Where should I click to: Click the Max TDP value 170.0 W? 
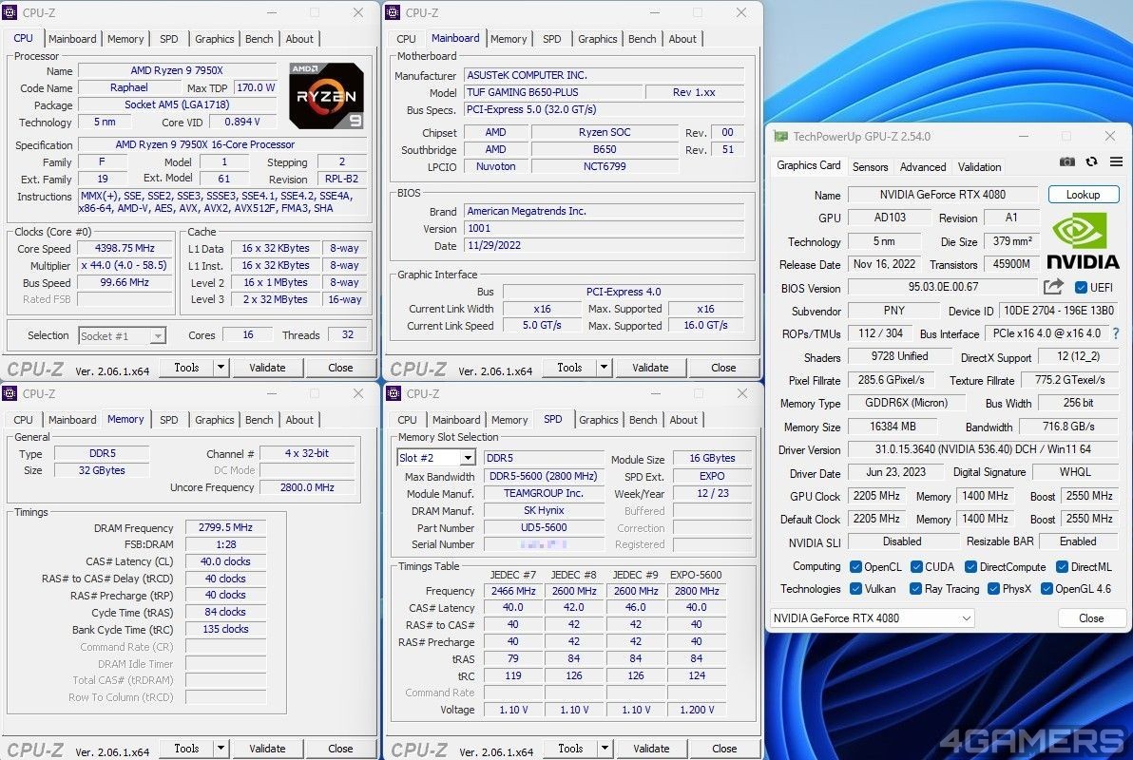click(x=256, y=87)
